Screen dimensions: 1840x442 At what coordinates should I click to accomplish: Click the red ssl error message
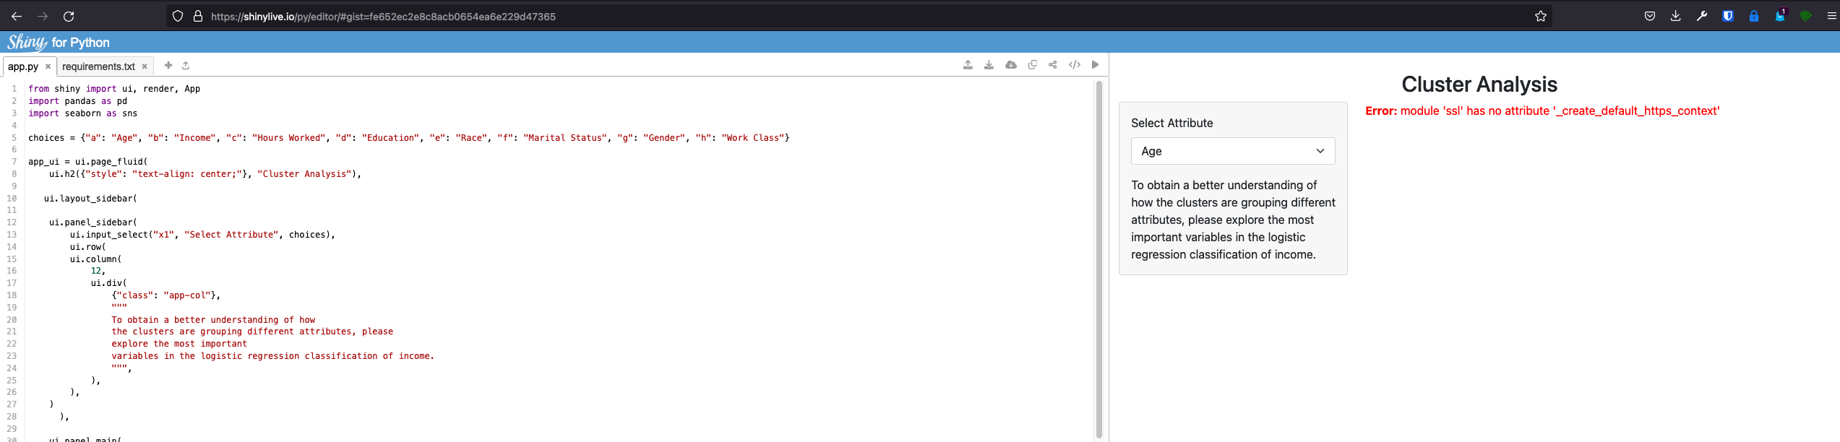click(1542, 110)
